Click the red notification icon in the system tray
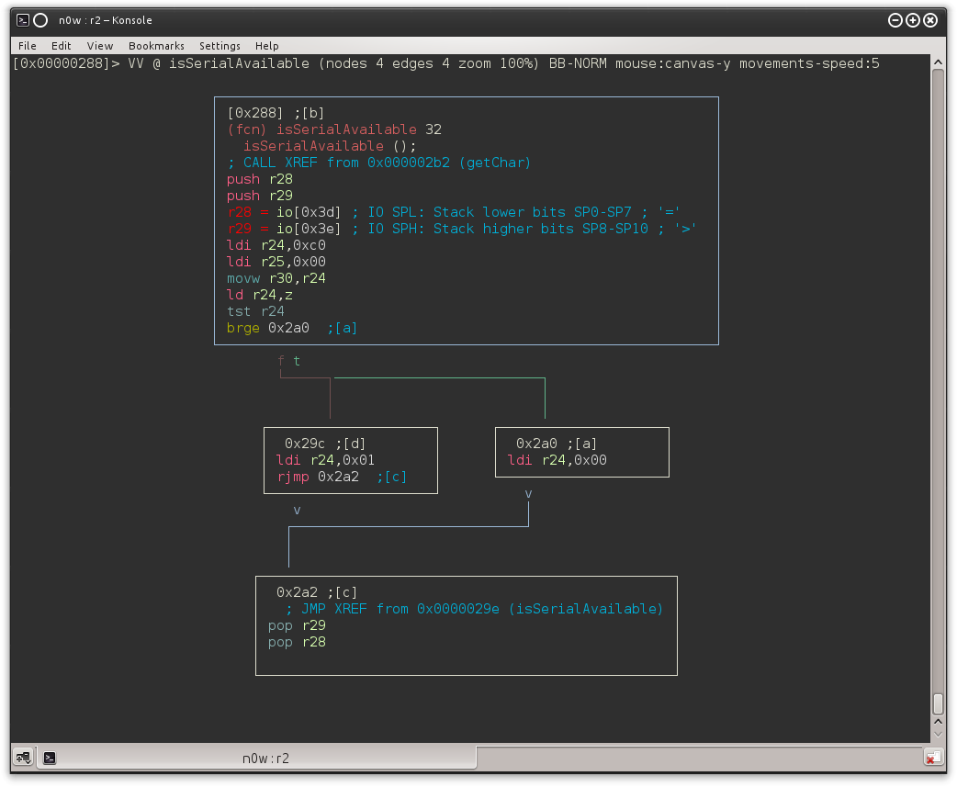Image resolution: width=957 pixels, height=787 pixels. (x=933, y=758)
